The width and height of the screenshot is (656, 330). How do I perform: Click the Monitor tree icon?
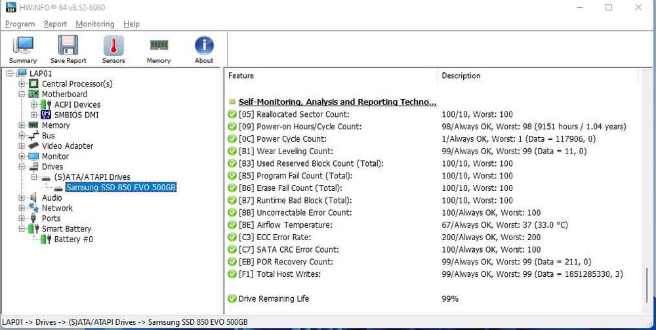[x=33, y=156]
